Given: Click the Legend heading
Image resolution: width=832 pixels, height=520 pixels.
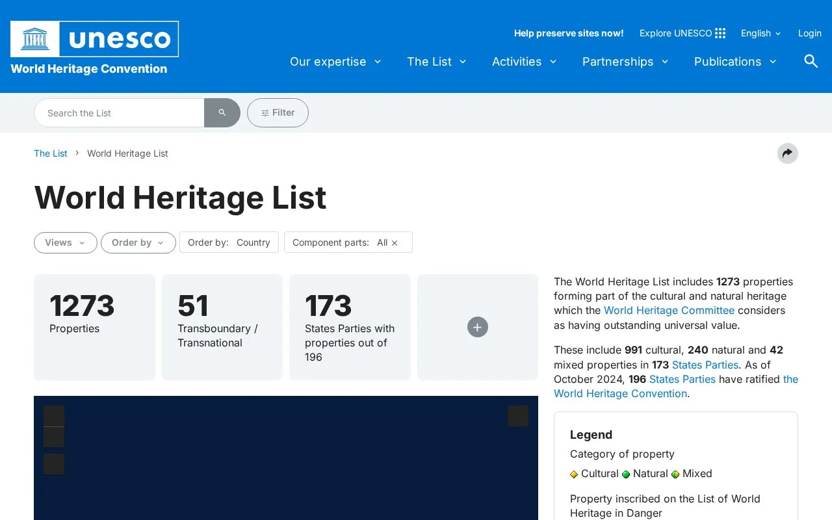Looking at the screenshot, I should coord(591,435).
